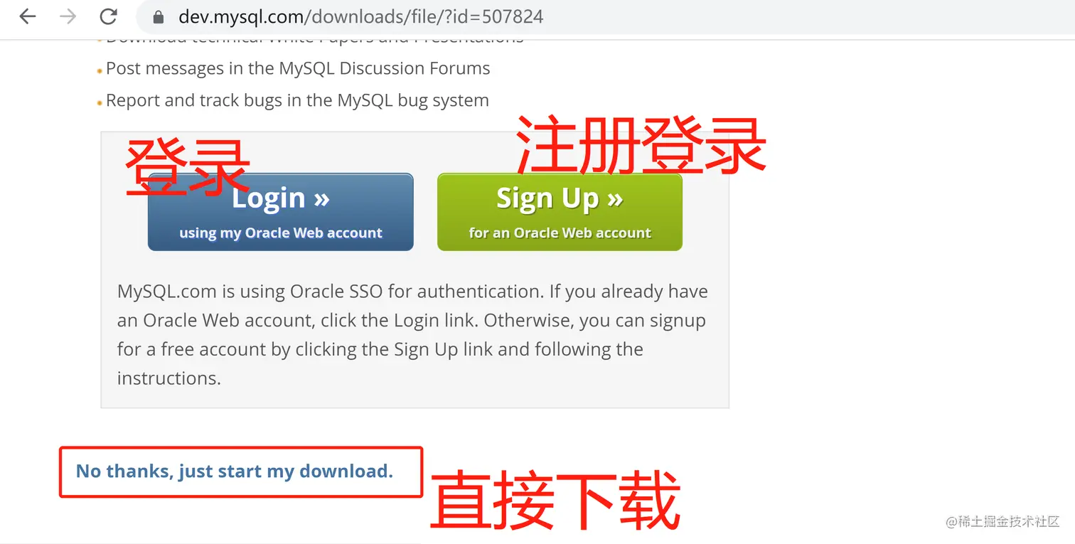1075x544 pixels.
Task: Reload the page with the refresh icon
Action: pos(109,16)
